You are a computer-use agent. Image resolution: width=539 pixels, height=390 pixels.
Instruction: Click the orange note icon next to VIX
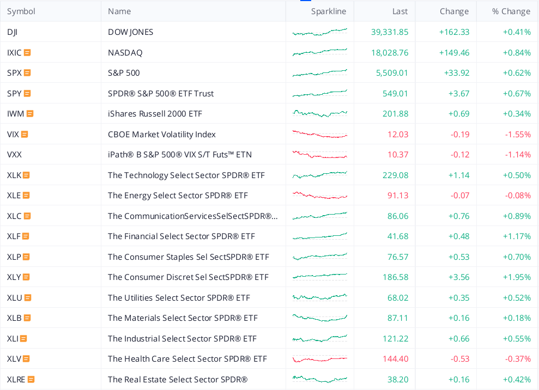click(x=25, y=135)
